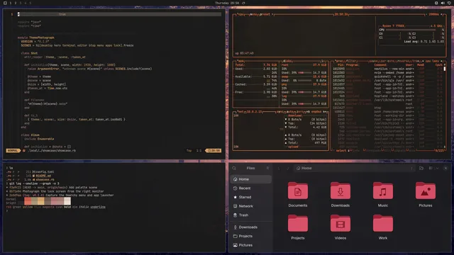Open the Projects folder icon in Files grid
The height and width of the screenshot is (255, 454).
point(298,224)
